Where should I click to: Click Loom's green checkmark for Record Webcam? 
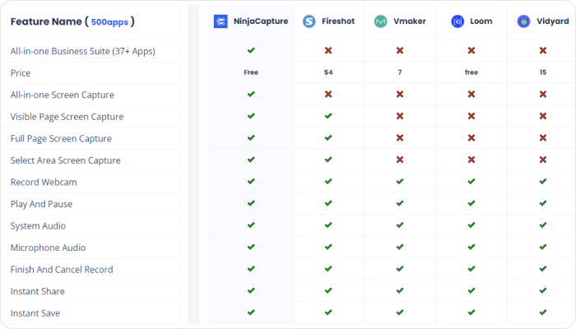click(471, 182)
